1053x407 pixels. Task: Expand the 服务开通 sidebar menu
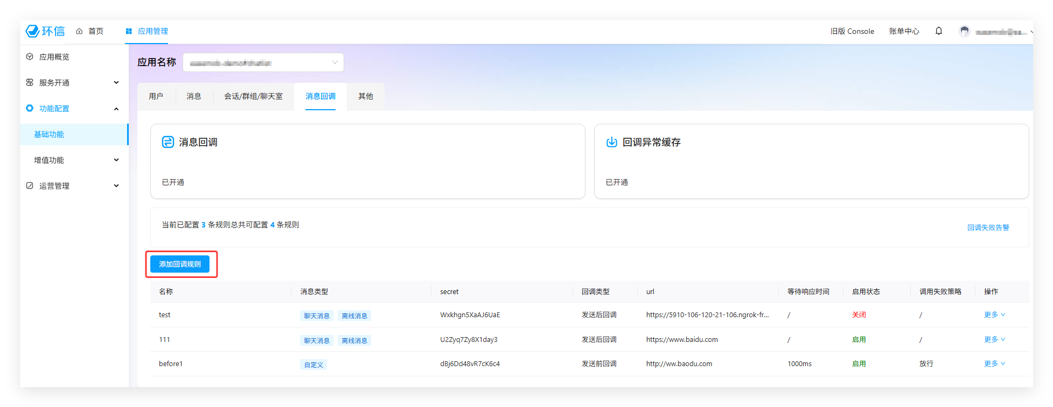tap(116, 83)
